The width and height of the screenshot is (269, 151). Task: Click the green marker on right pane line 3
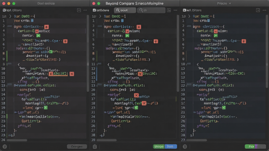[216, 36]
